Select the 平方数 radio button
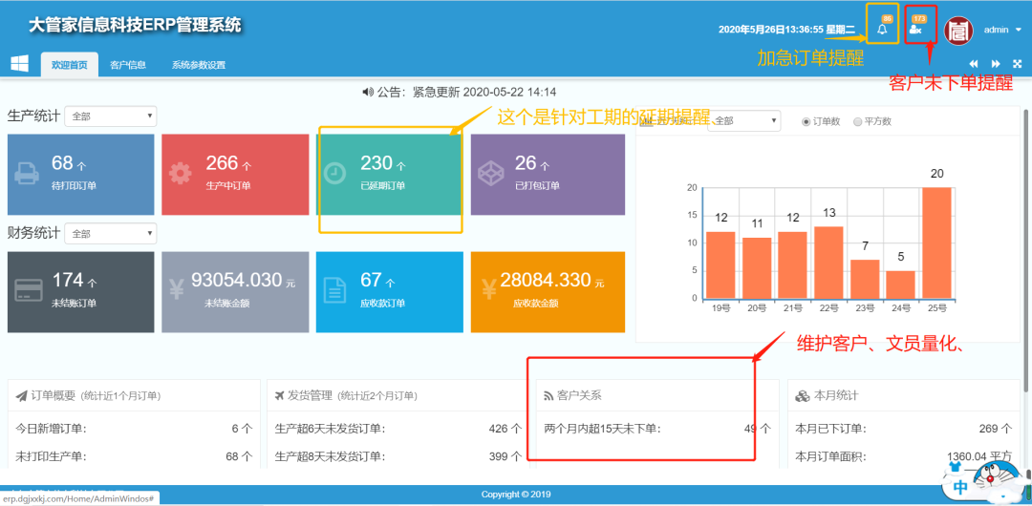Screen dimensions: 1032x506 coord(858,121)
